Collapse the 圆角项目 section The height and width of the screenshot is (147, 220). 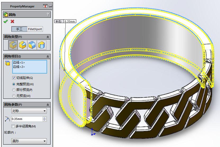(x=48, y=56)
